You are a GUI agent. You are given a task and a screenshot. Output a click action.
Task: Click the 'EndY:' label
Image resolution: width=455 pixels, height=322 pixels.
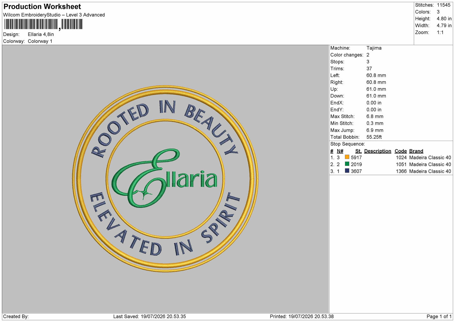337,110
